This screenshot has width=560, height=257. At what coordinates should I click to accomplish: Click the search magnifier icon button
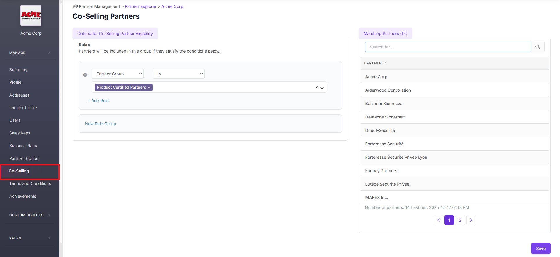coord(537,47)
